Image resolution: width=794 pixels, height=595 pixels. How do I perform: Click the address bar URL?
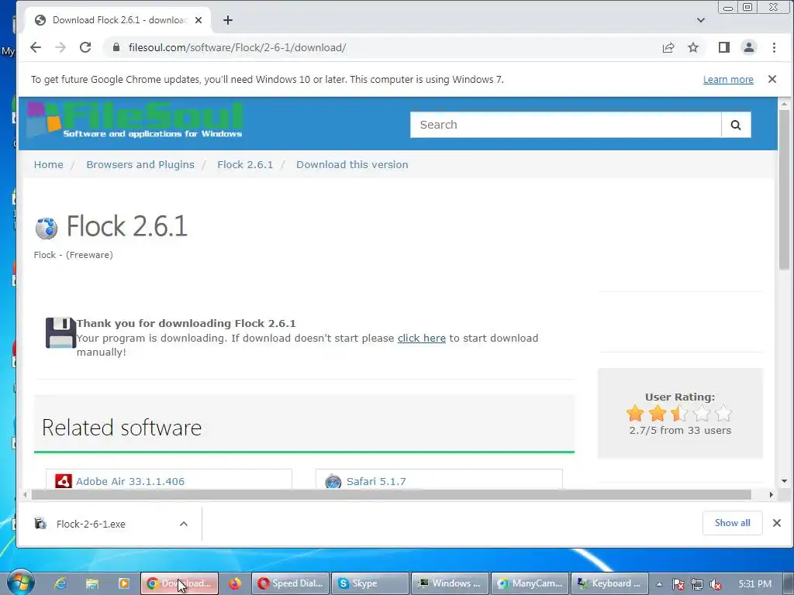pyautogui.click(x=237, y=47)
